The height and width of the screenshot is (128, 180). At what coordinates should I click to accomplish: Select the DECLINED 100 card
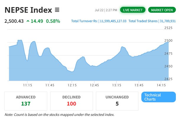pos(71,101)
